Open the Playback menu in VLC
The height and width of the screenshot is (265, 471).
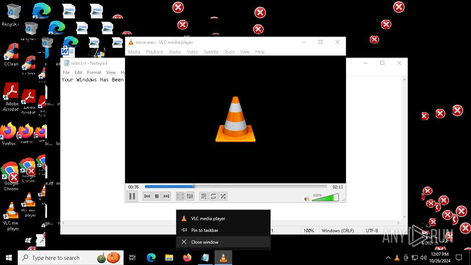coord(155,52)
